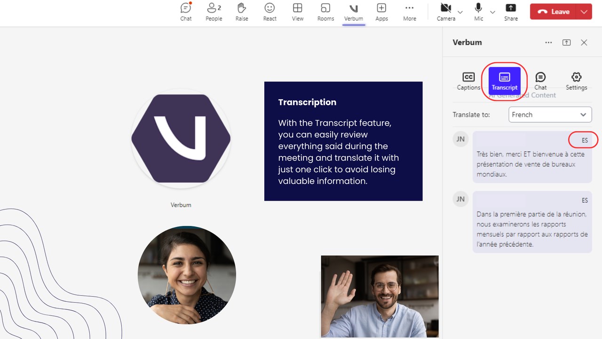This screenshot has width=602, height=339.
Task: Select the Verbum app in the meeting toolbar
Action: click(354, 12)
